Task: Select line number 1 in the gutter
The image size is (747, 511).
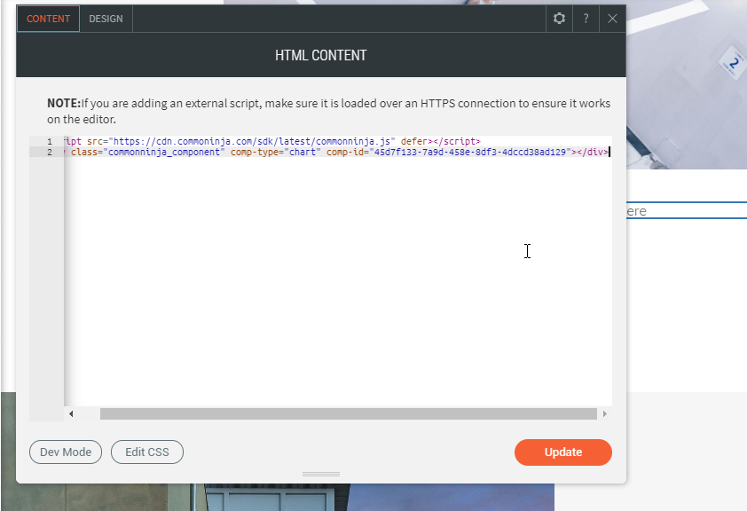Action: tap(50, 141)
